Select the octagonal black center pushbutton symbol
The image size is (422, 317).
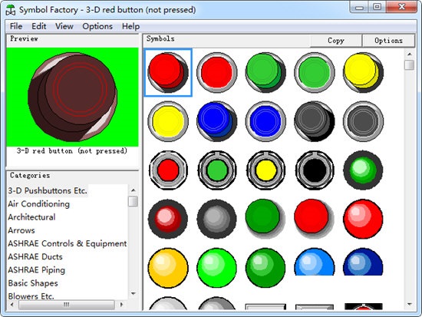(315, 170)
